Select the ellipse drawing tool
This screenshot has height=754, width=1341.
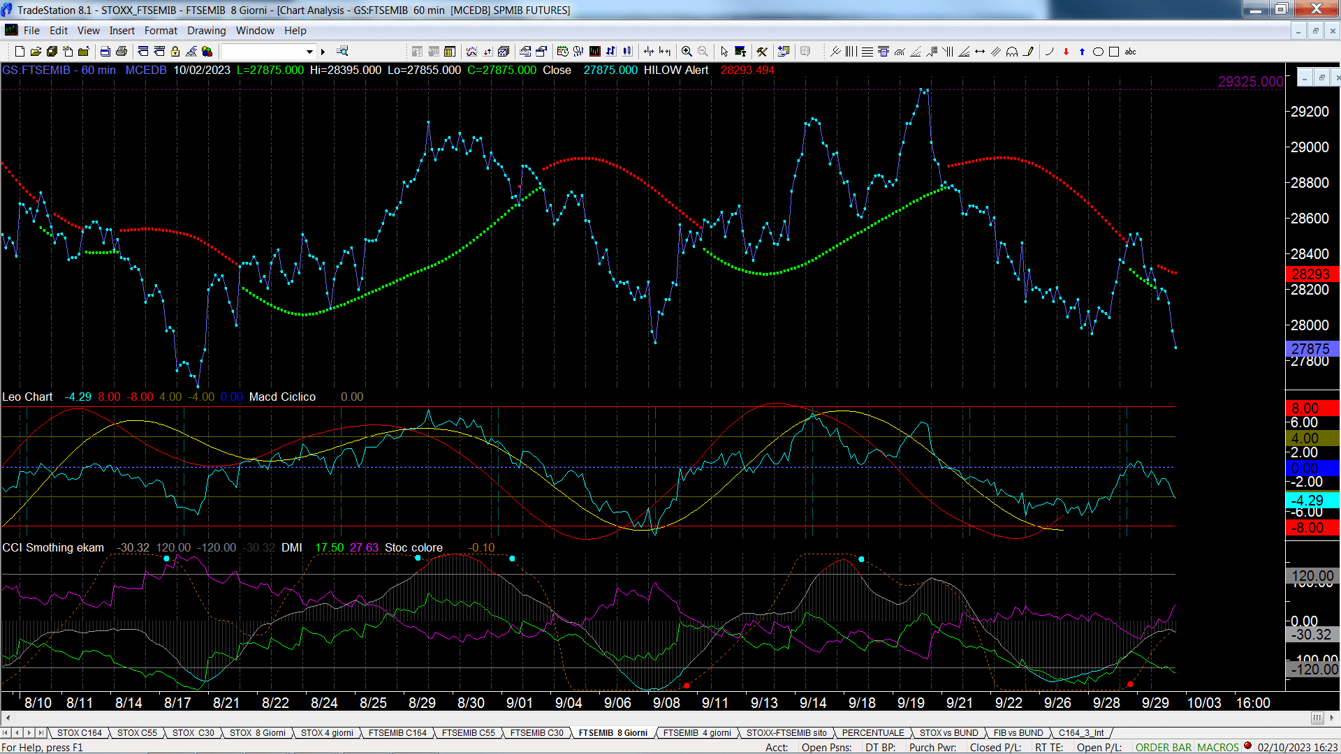coord(1098,52)
